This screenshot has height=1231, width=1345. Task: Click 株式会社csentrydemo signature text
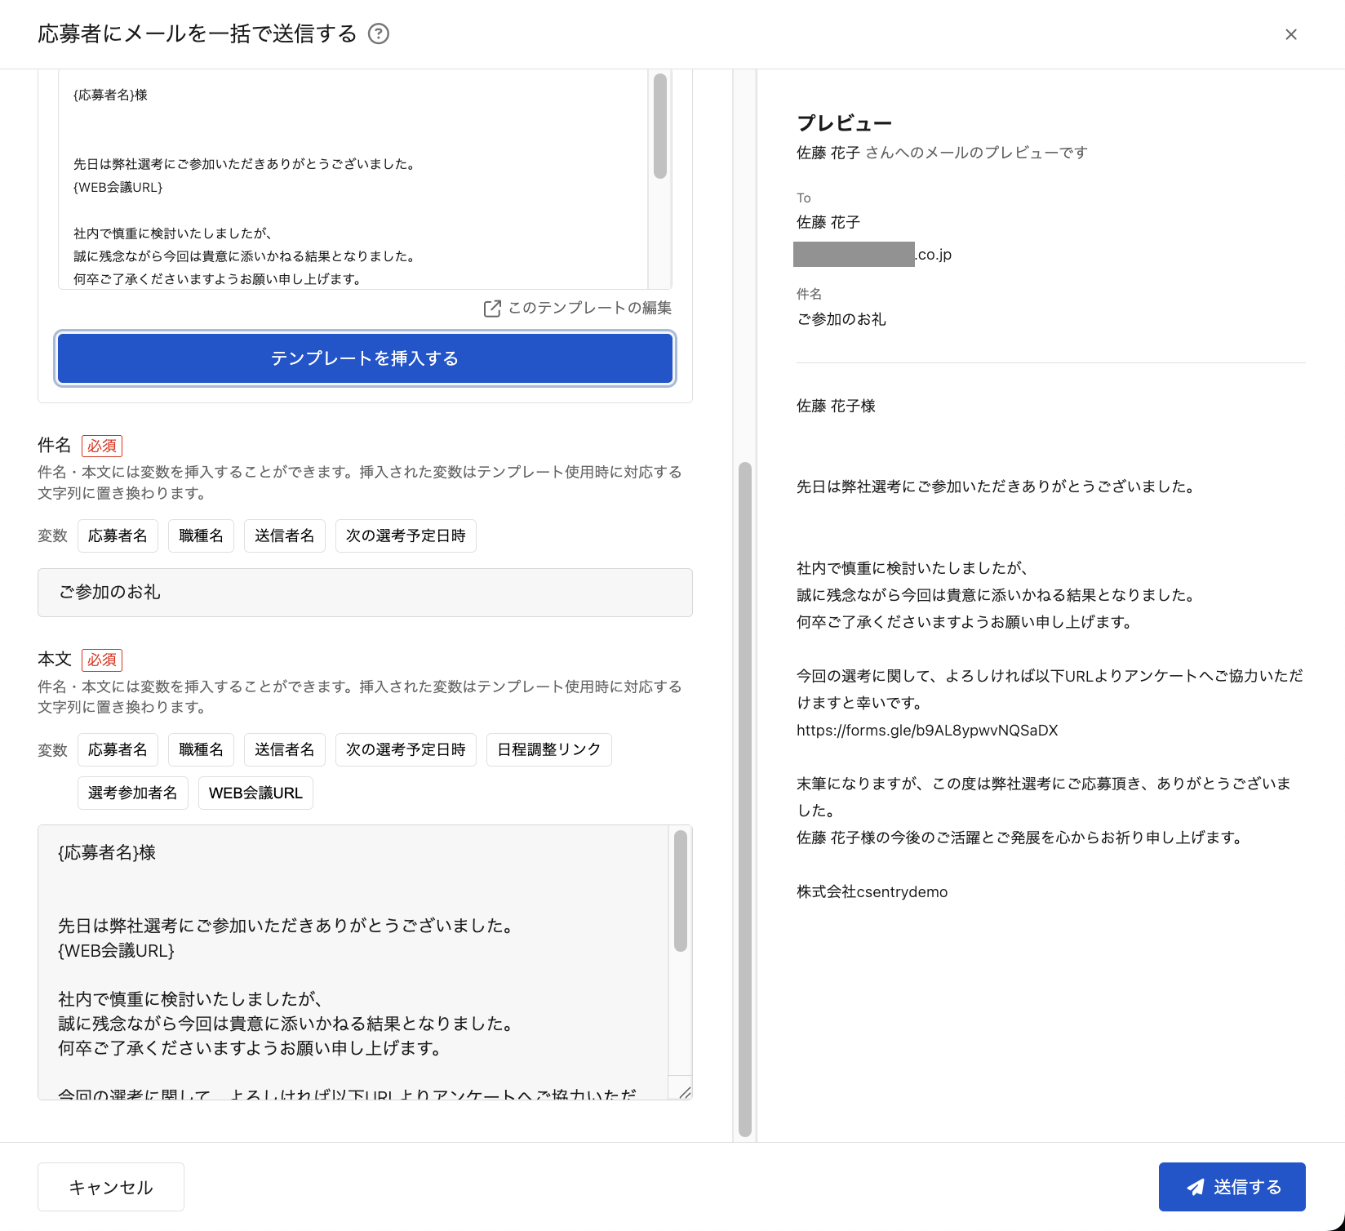(872, 892)
